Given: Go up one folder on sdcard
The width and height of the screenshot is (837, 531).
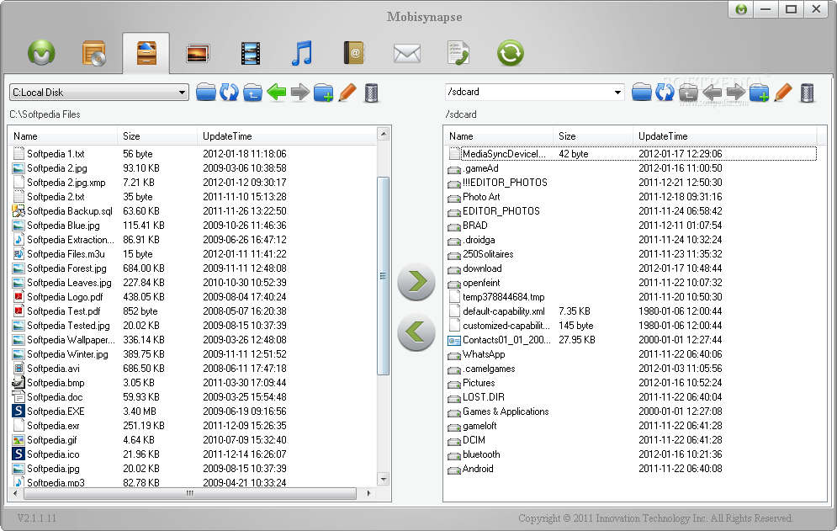Looking at the screenshot, I should tap(688, 92).
